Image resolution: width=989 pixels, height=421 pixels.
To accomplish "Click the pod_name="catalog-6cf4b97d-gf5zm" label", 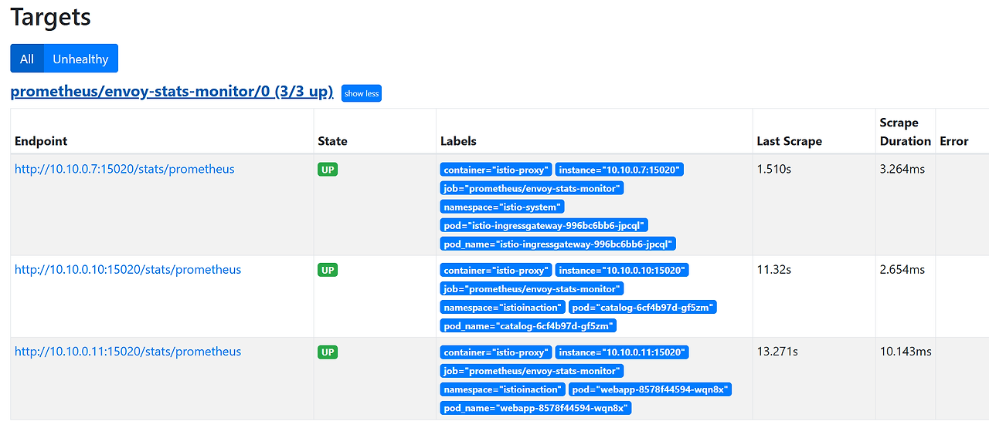I will [x=528, y=326].
